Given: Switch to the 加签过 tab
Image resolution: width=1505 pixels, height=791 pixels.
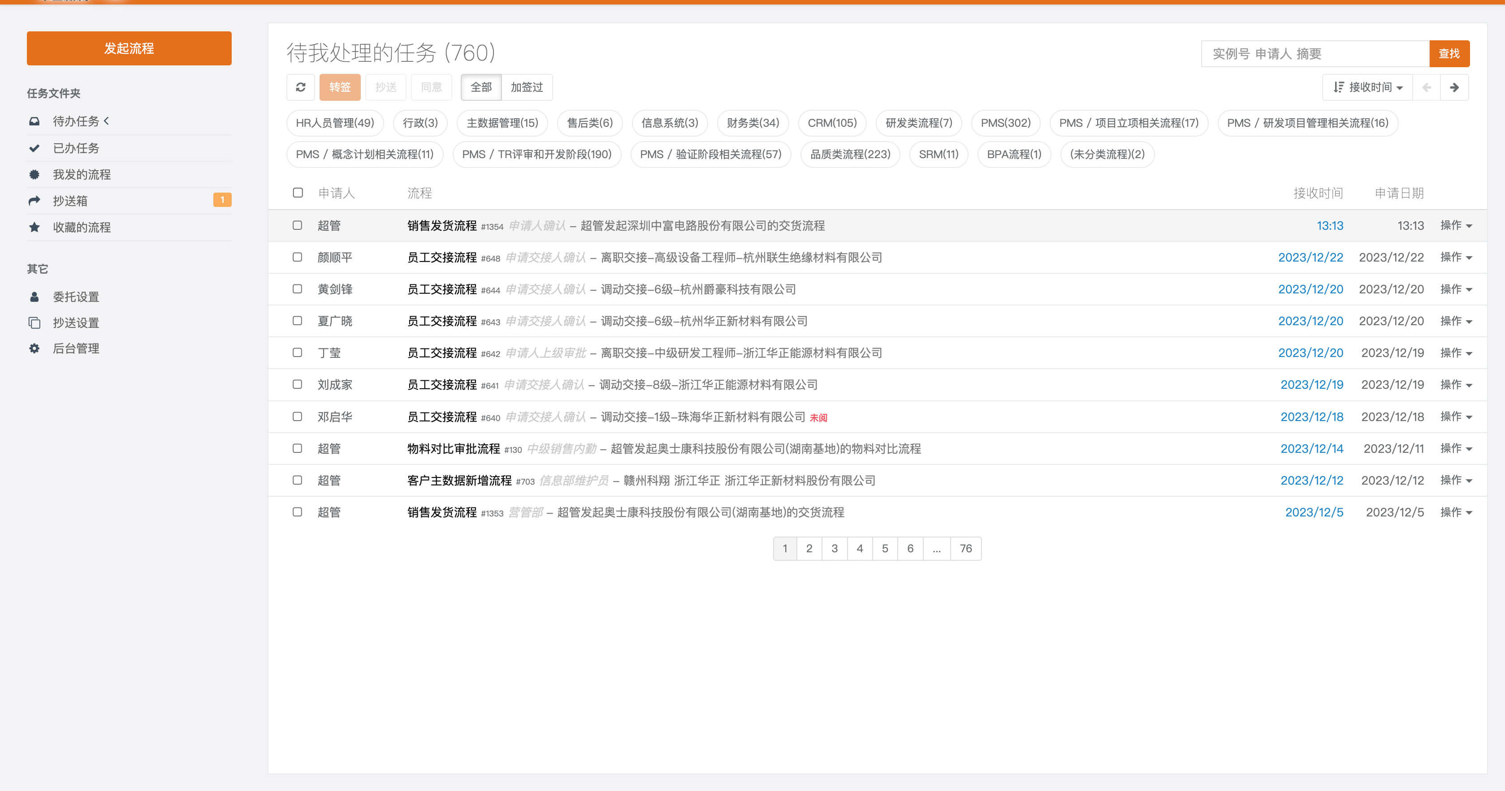Looking at the screenshot, I should pos(527,87).
